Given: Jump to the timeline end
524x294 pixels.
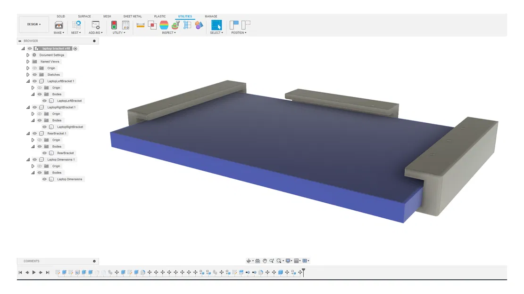Looking at the screenshot, I should point(48,272).
